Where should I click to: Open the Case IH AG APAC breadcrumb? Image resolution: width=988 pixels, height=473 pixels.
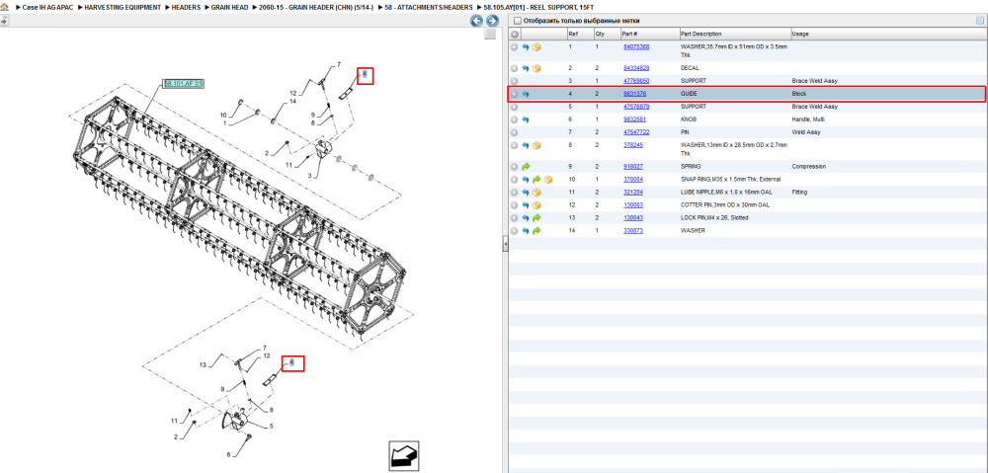point(45,7)
